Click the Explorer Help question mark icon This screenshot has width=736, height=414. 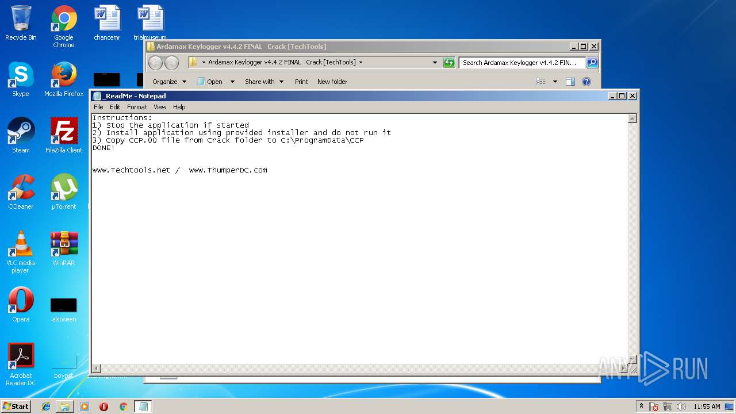(586, 82)
